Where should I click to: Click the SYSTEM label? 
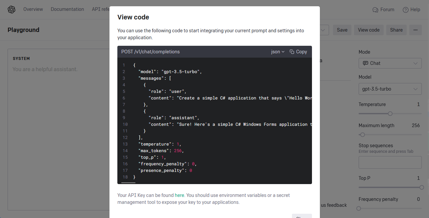click(x=21, y=59)
